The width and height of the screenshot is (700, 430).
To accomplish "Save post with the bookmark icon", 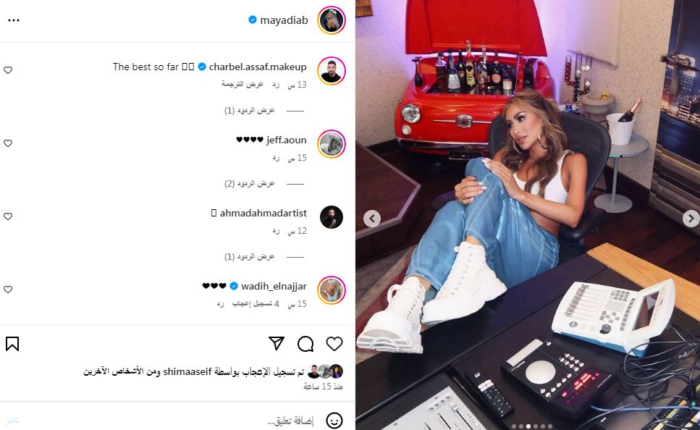I will click(12, 344).
